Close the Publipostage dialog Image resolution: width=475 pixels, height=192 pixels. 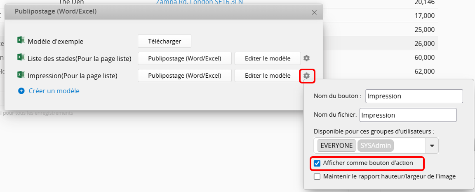[314, 12]
